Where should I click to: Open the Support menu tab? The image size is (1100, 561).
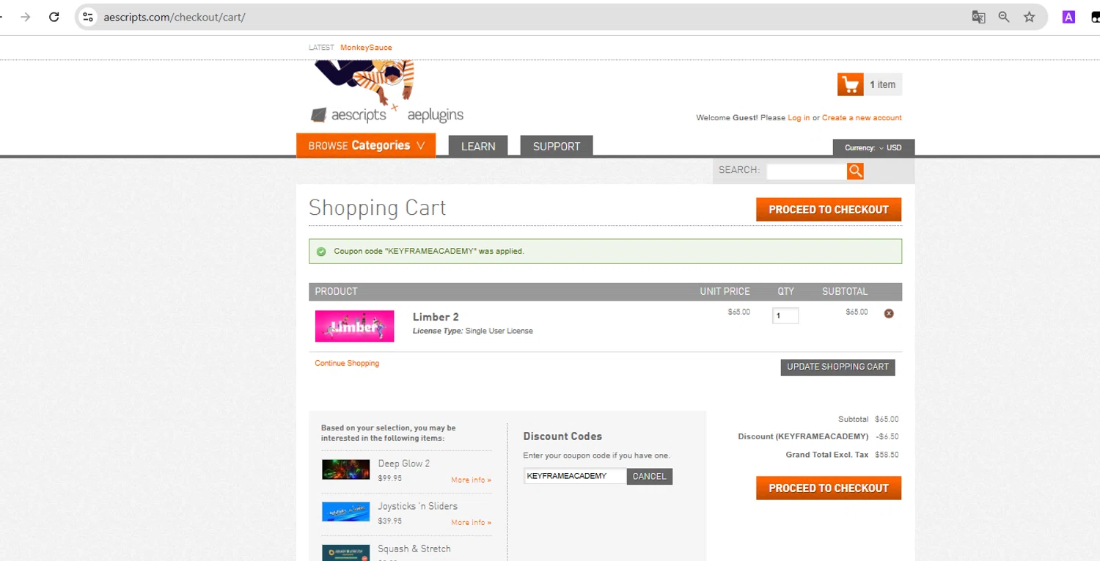tap(557, 146)
